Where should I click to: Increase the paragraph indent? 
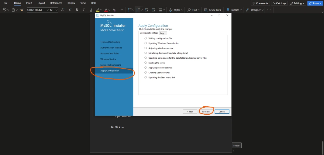click(153, 10)
